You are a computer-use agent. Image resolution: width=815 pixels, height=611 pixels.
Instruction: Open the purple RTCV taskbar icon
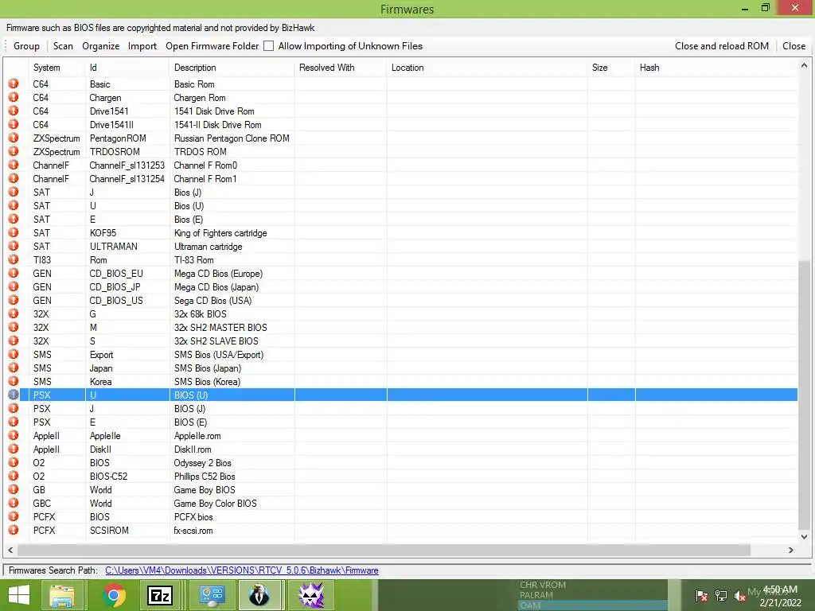click(x=311, y=595)
